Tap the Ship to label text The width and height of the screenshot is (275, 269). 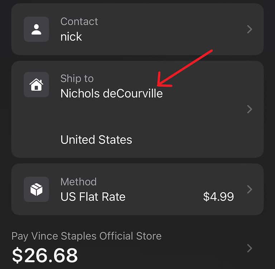tap(77, 78)
